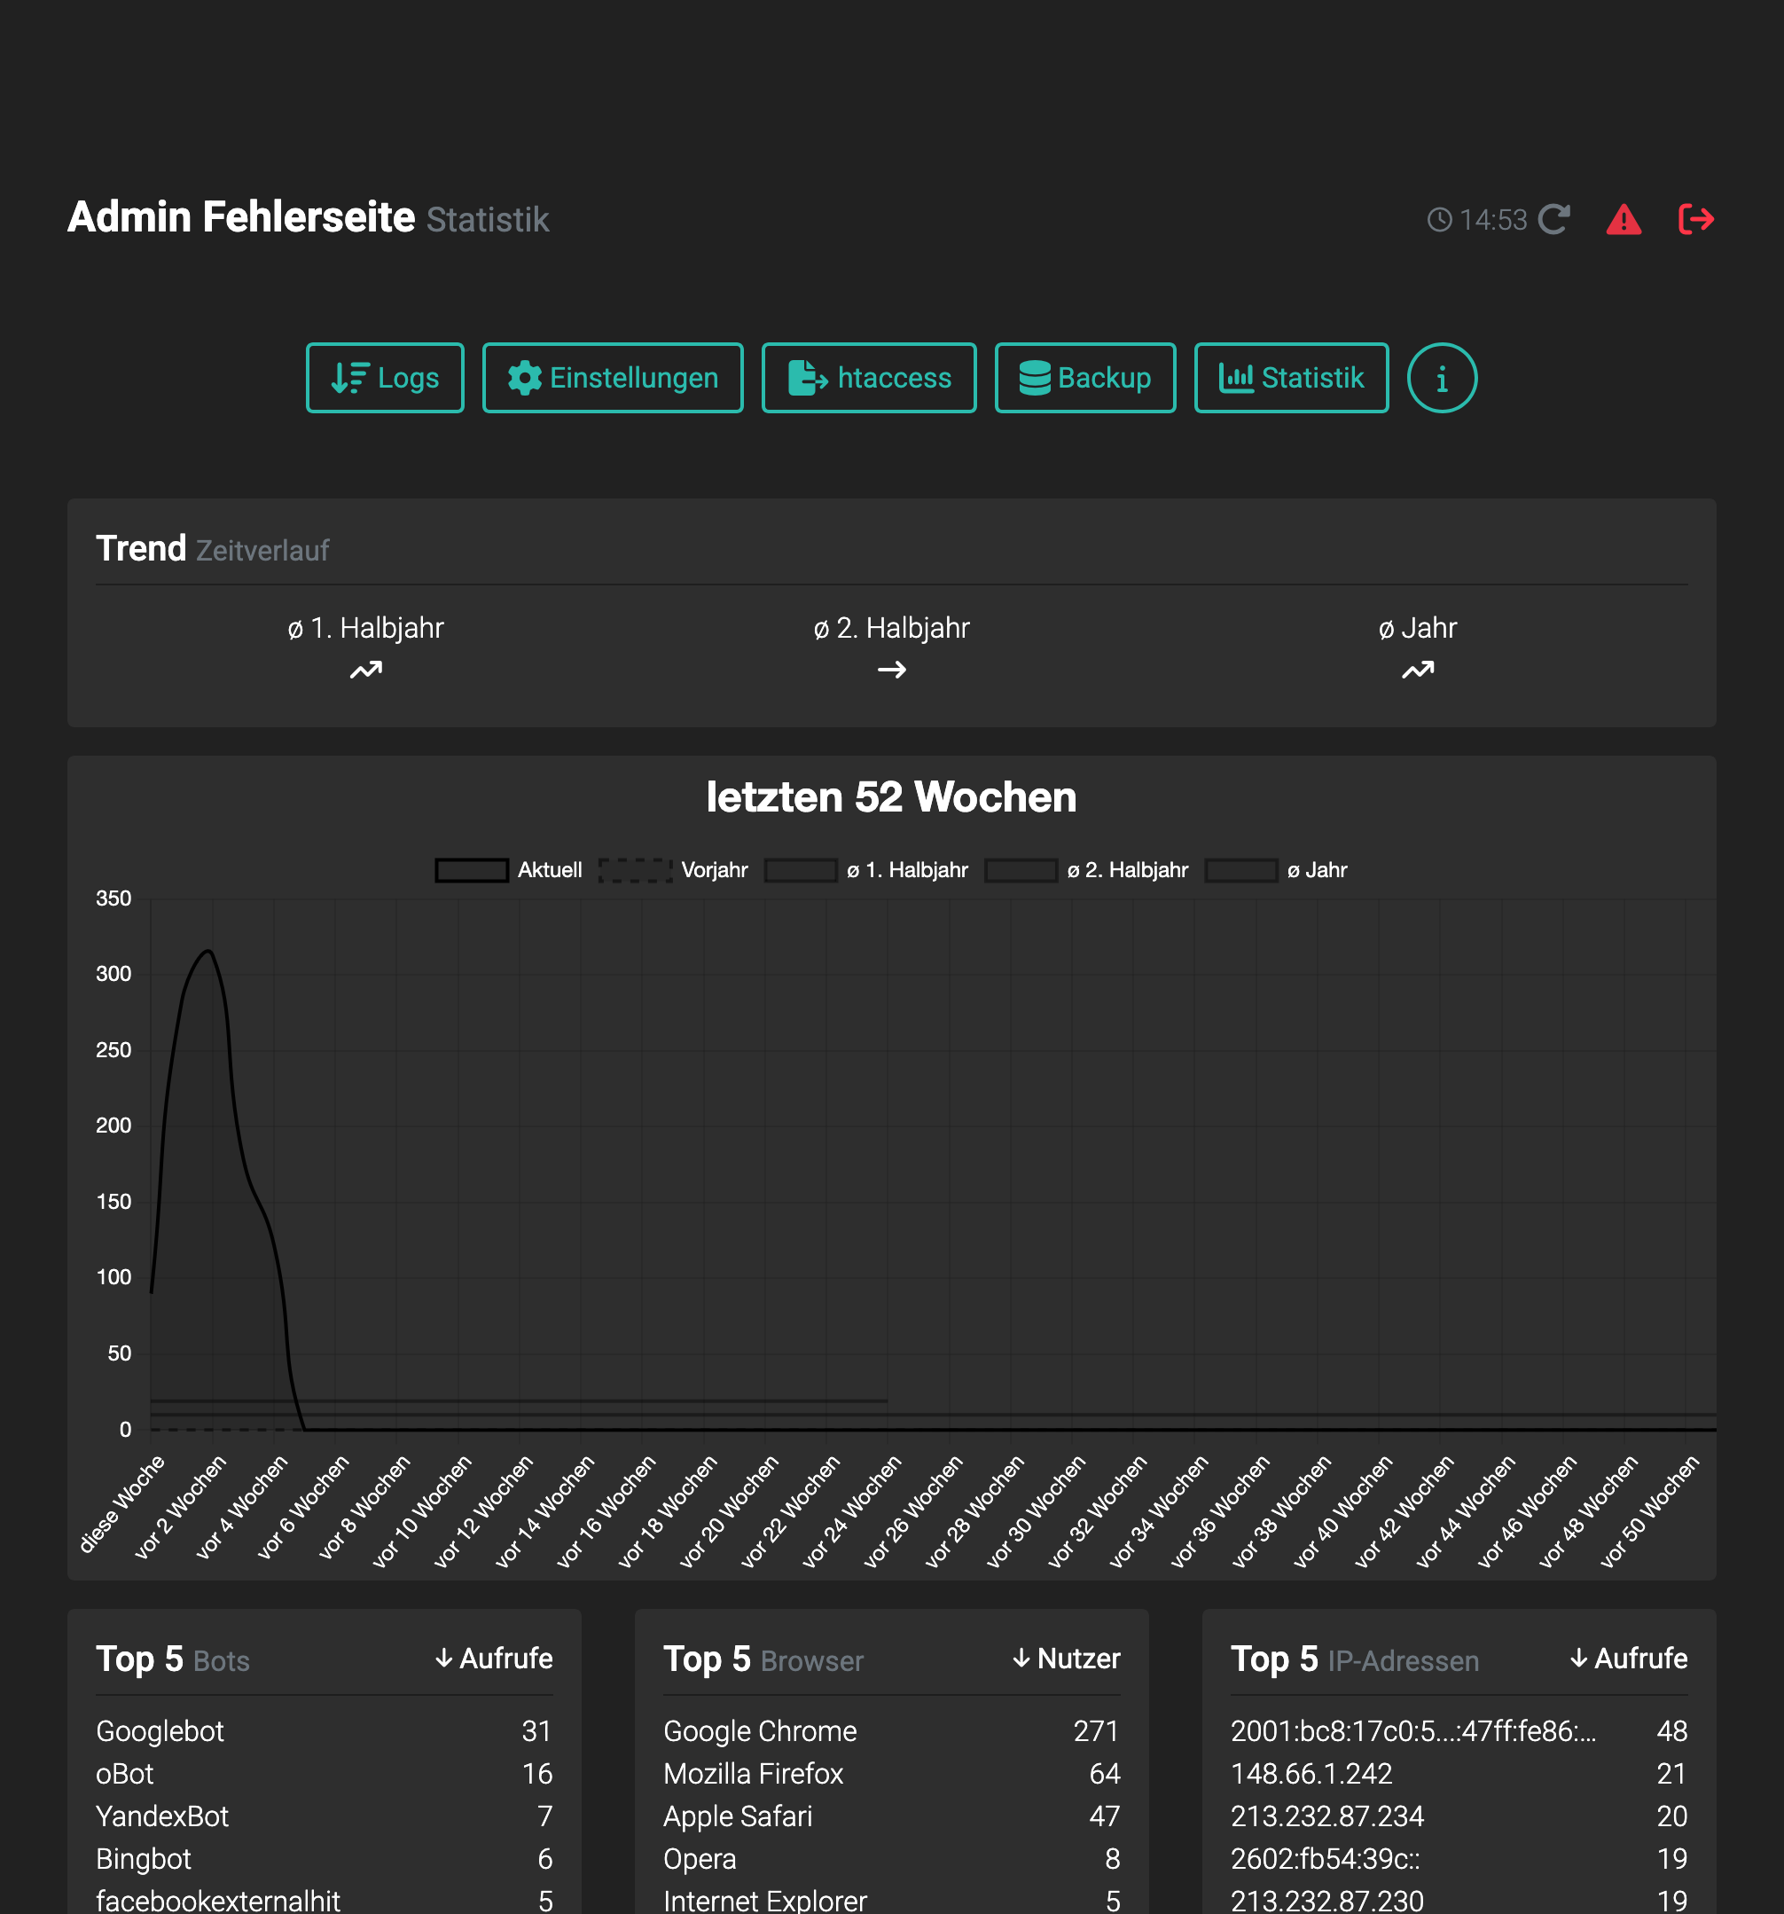Image resolution: width=1784 pixels, height=1914 pixels.
Task: Toggle the Vorjahr dashed legend series
Action: [x=635, y=870]
